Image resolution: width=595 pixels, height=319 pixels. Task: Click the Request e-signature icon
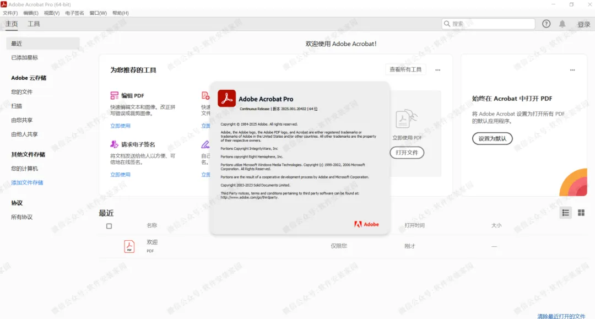[114, 144]
